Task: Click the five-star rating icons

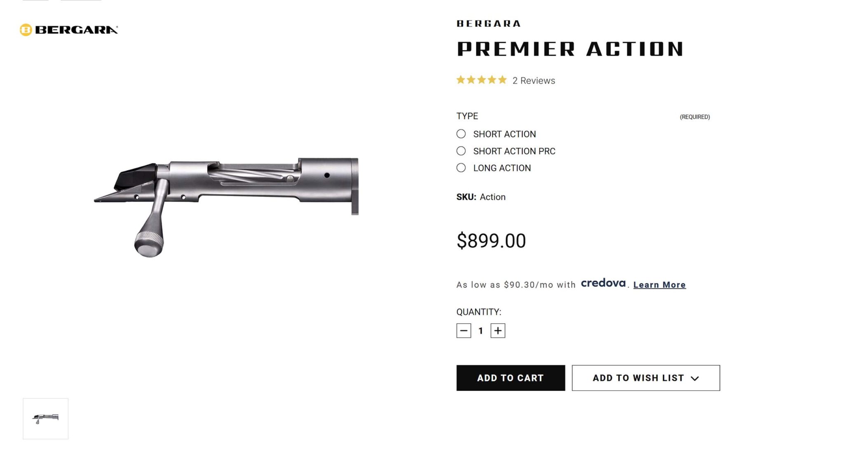Action: tap(481, 79)
